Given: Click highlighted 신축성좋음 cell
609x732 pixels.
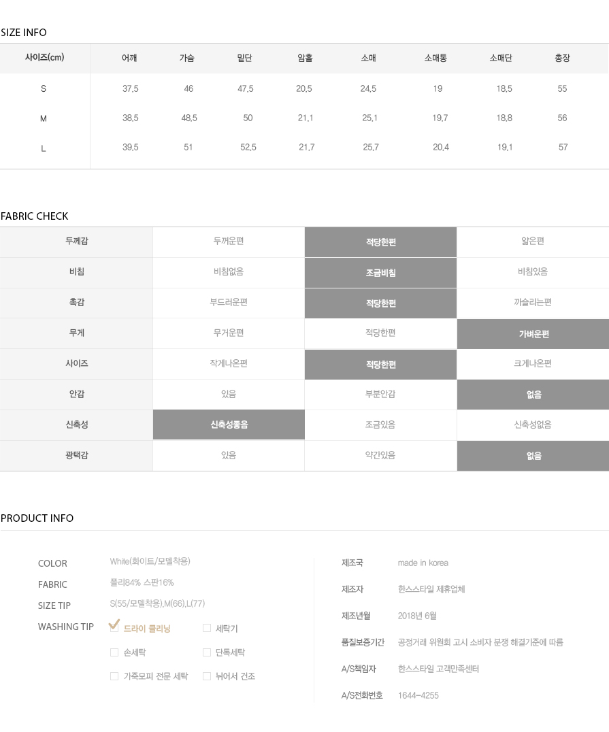Looking at the screenshot, I should (229, 425).
